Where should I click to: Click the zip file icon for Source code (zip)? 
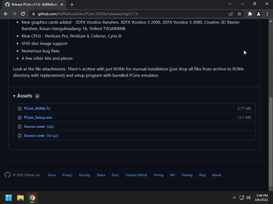click(20, 127)
